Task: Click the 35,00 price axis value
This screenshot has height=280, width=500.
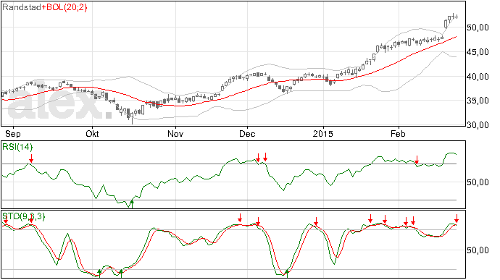Action: pyautogui.click(x=478, y=101)
